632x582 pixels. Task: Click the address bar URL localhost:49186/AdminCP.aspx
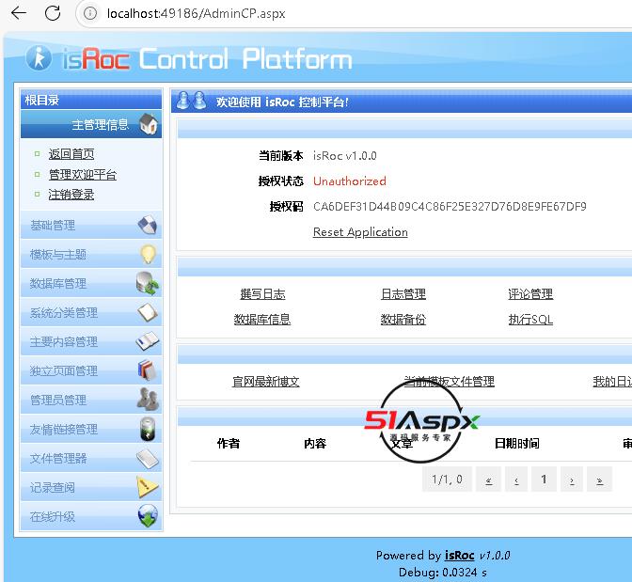pyautogui.click(x=197, y=14)
